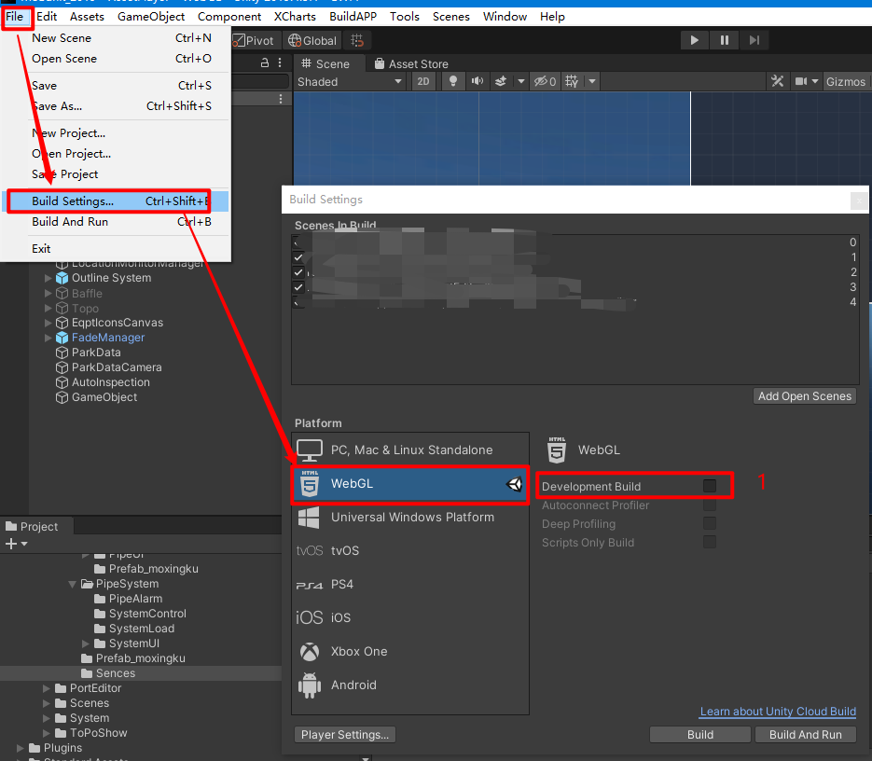Viewport: 872px width, 761px height.
Task: Choose New Scene from File menu
Action: tap(116, 38)
